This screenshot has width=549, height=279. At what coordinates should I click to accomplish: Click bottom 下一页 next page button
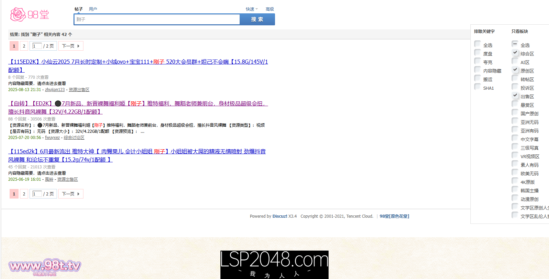(x=71, y=194)
